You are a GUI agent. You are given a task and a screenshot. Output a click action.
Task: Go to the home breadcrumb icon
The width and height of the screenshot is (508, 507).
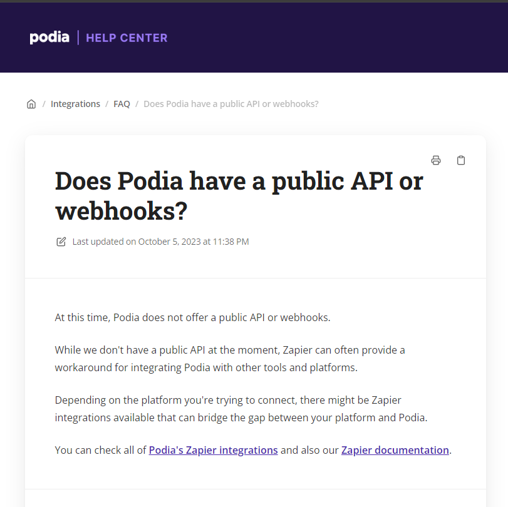pos(31,104)
